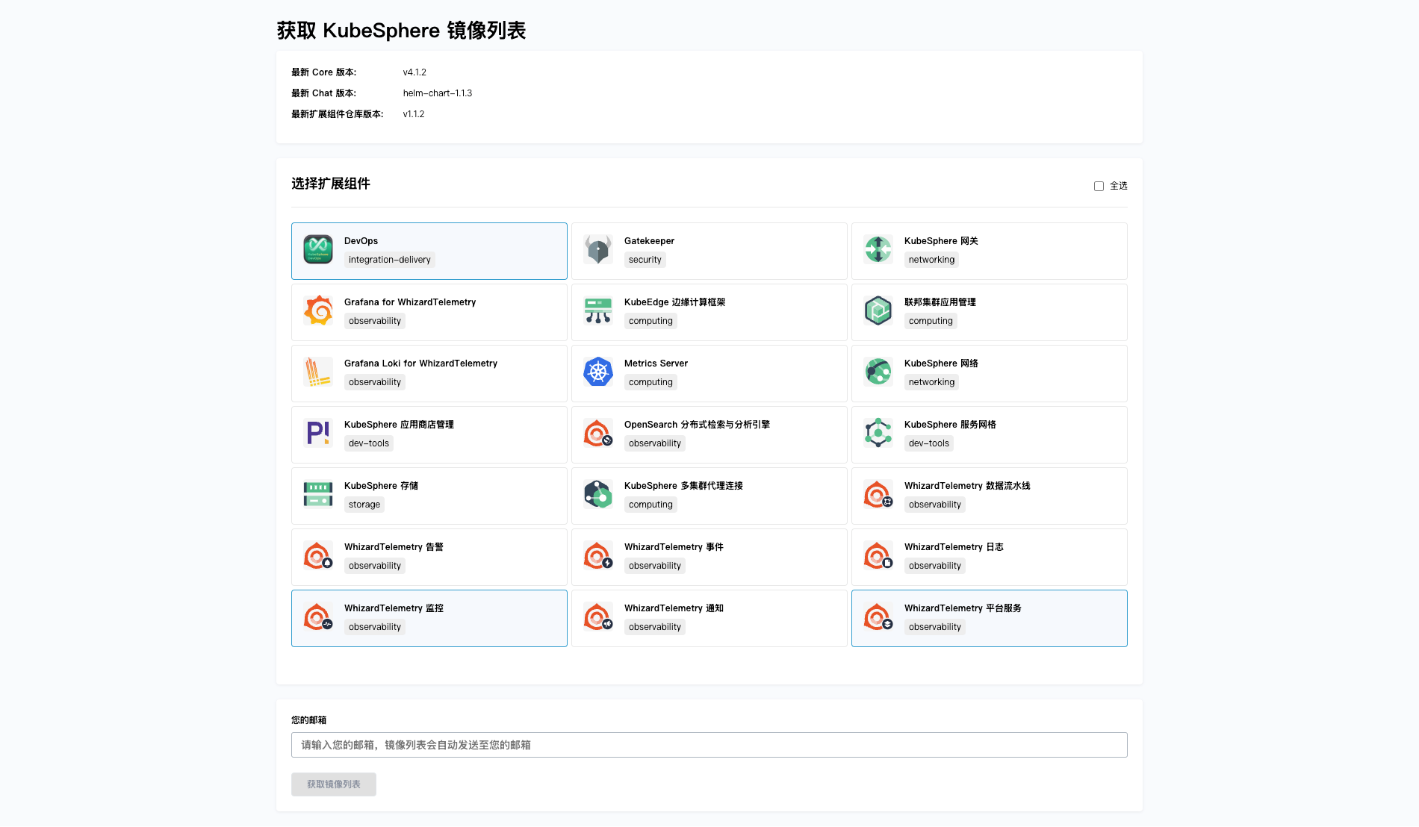Click the WhizardTelemetry 数据流水线 icon

point(878,494)
